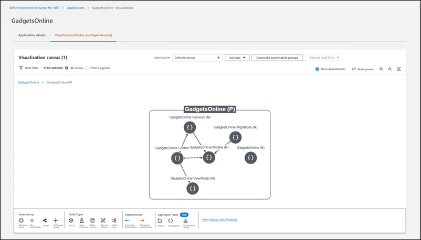This screenshot has height=240, width=421.
Task: Switch to the Application details tab
Action: 31,35
